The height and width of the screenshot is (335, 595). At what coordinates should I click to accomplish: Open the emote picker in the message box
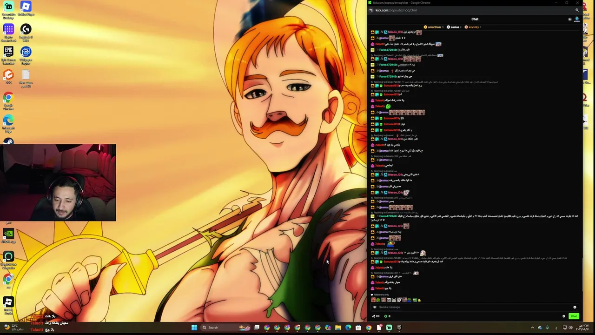click(x=575, y=307)
